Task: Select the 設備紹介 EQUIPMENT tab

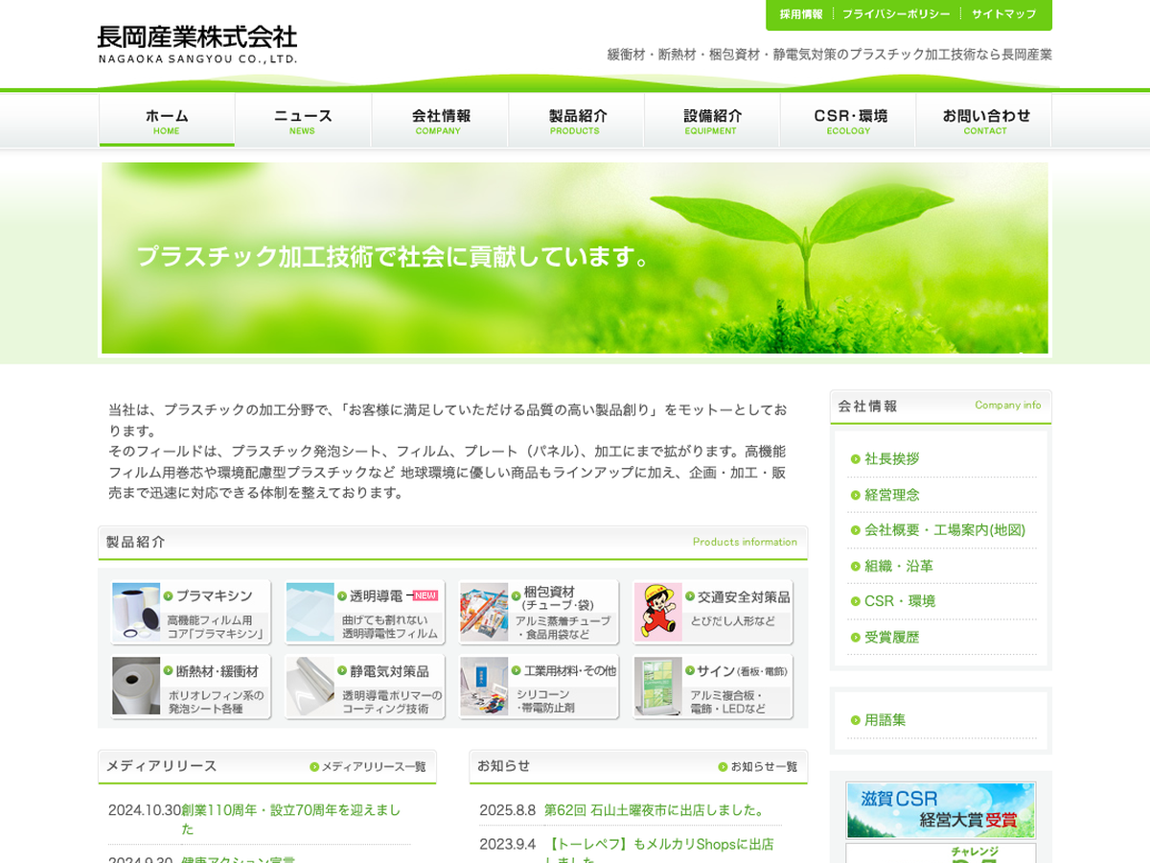Action: tap(712, 121)
